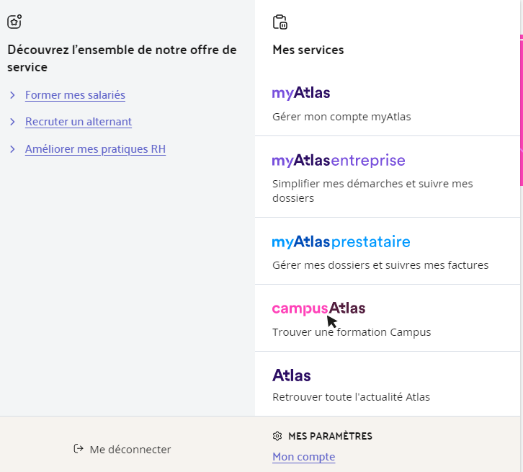Click the logout arrow icon beside Me déconnecter
Image resolution: width=523 pixels, height=472 pixels.
(x=79, y=449)
